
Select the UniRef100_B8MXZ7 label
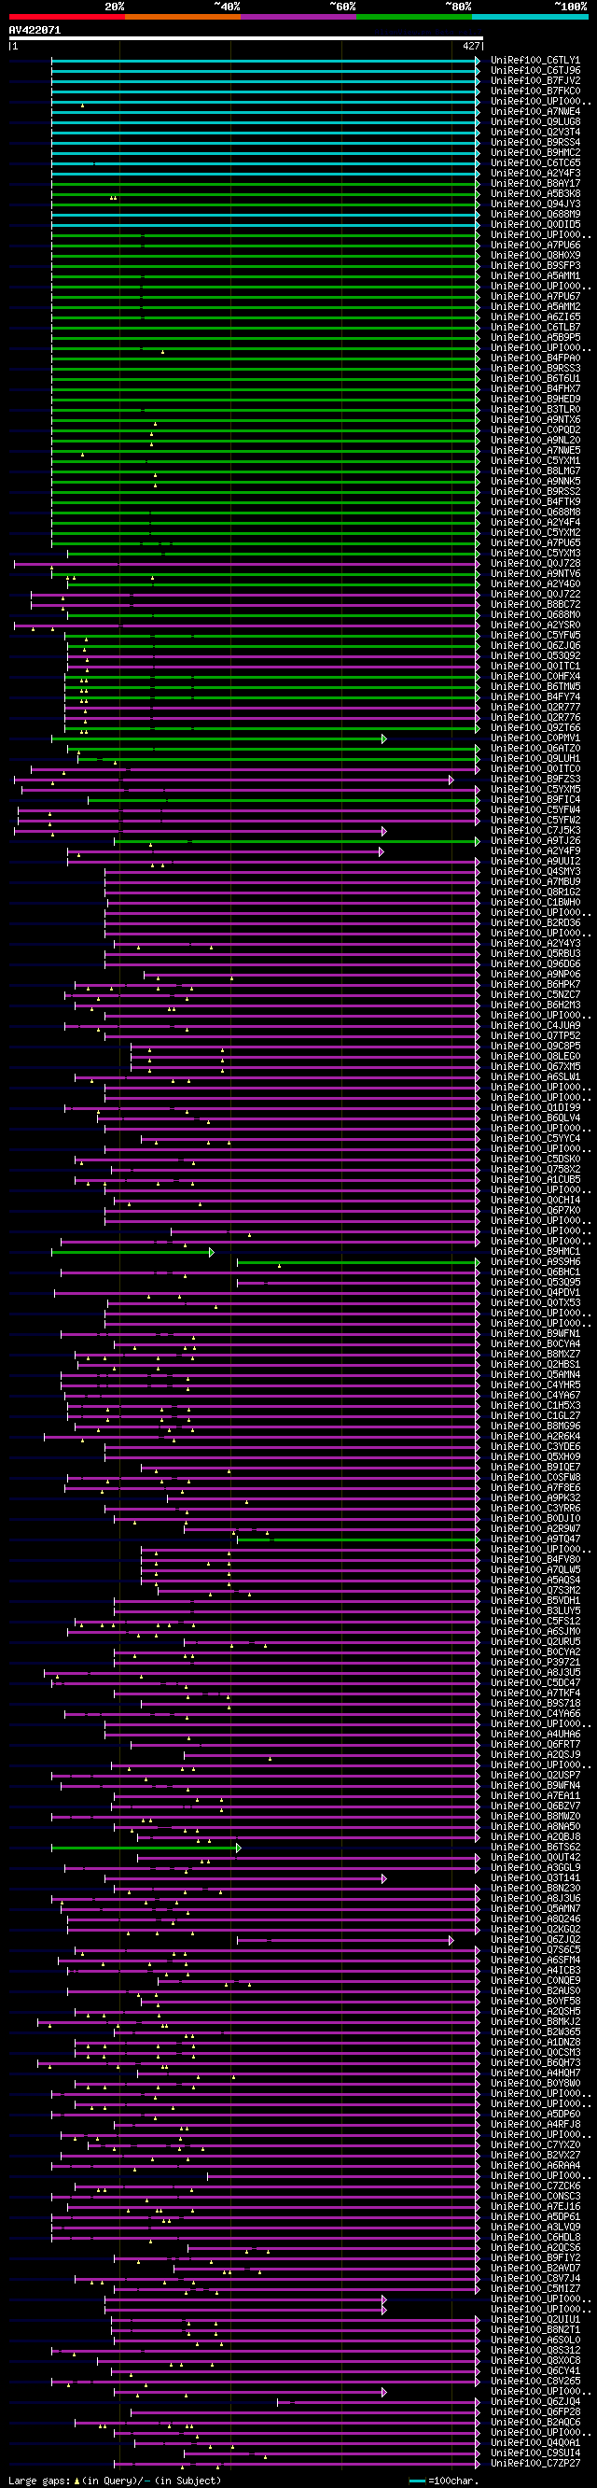click(x=535, y=1355)
